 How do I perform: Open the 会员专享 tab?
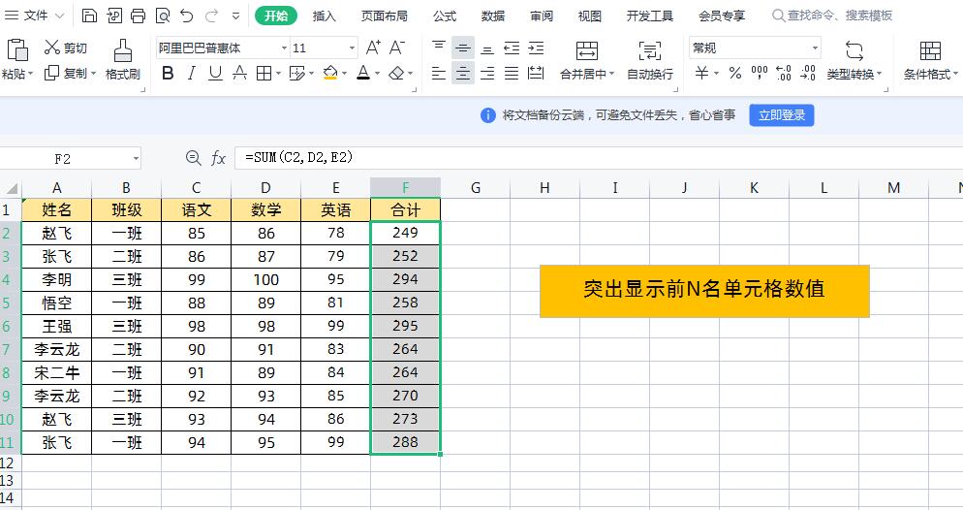722,16
